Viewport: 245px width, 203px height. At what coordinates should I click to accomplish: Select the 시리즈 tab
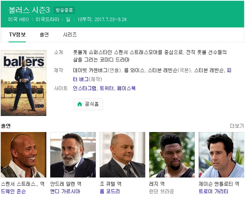pos(70,35)
